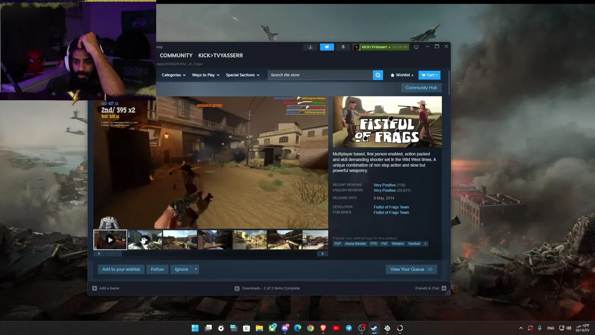
Task: Launch Google Chrome from the taskbar
Action: coord(311,328)
